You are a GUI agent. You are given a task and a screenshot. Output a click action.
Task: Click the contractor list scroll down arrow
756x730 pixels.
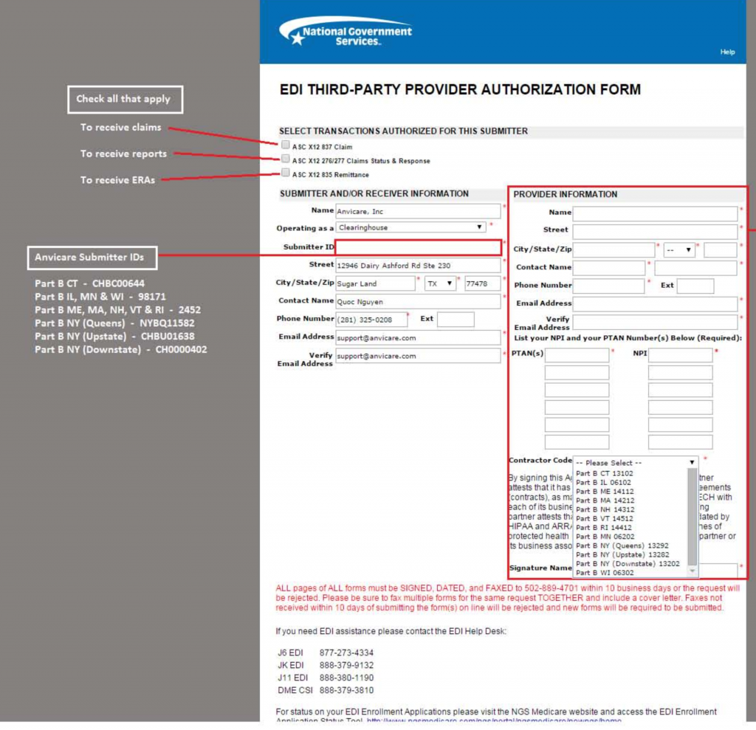coord(693,571)
